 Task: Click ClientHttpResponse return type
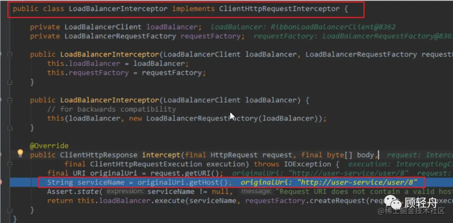pyautogui.click(x=99, y=155)
